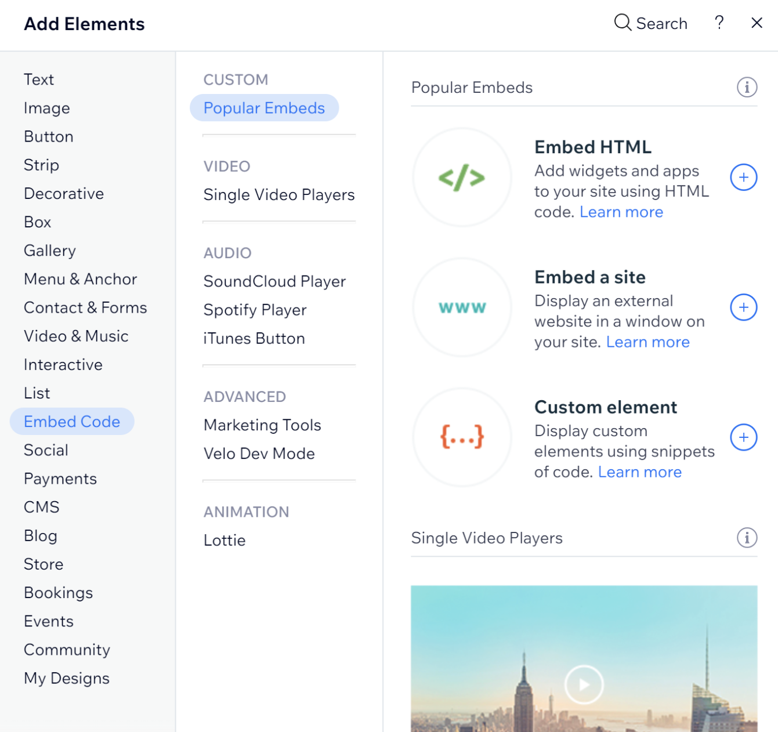Close the Add Elements panel

pyautogui.click(x=757, y=23)
